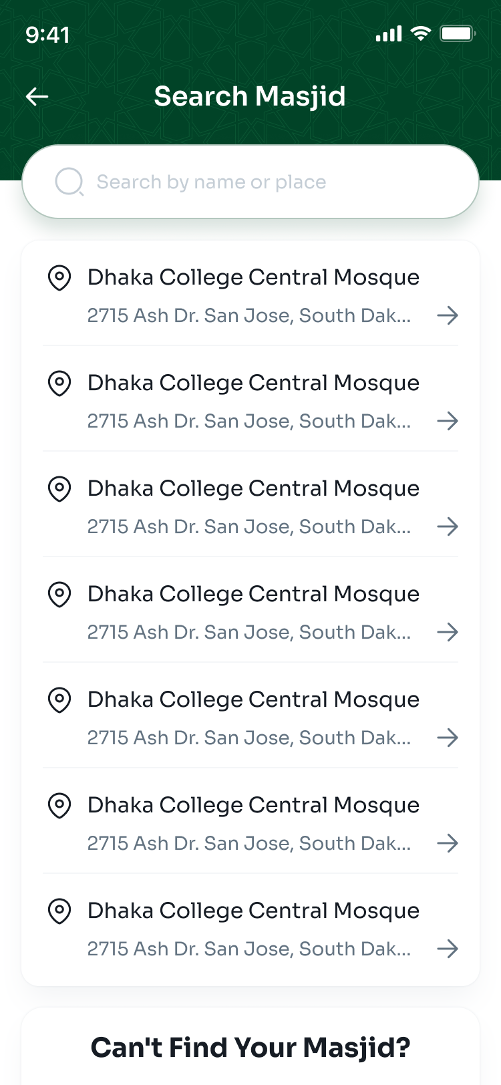Open third result using its right arrow
This screenshot has width=501, height=1085.
448,526
